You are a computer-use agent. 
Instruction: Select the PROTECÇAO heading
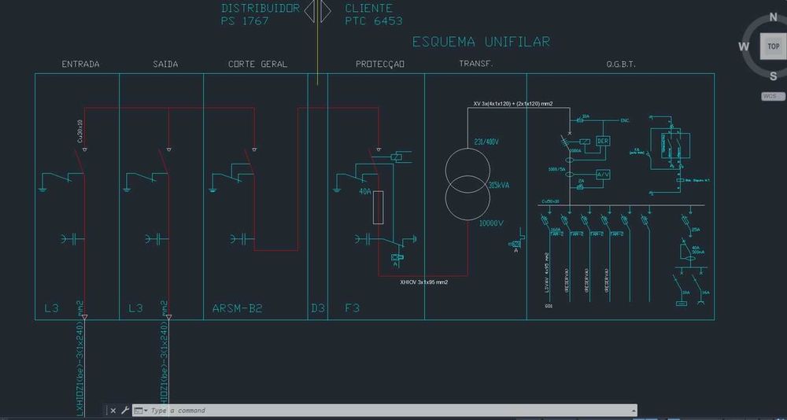click(x=380, y=64)
